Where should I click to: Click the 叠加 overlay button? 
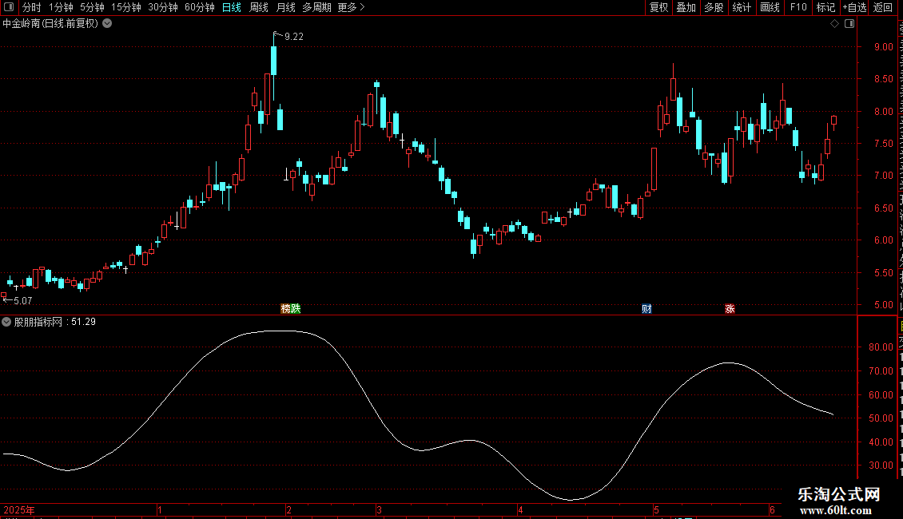point(686,7)
